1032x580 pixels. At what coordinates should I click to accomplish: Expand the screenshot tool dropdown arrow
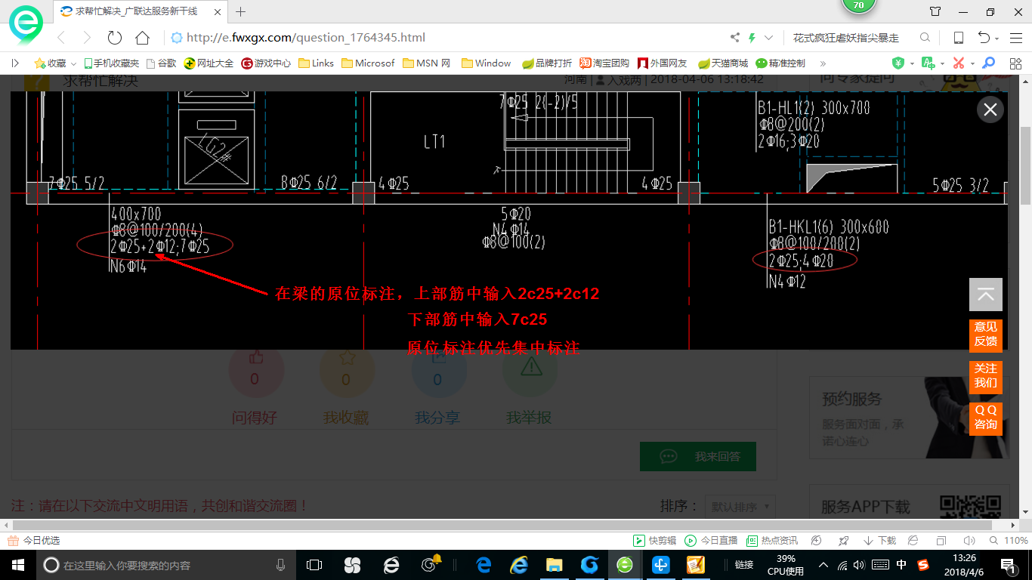(x=972, y=63)
